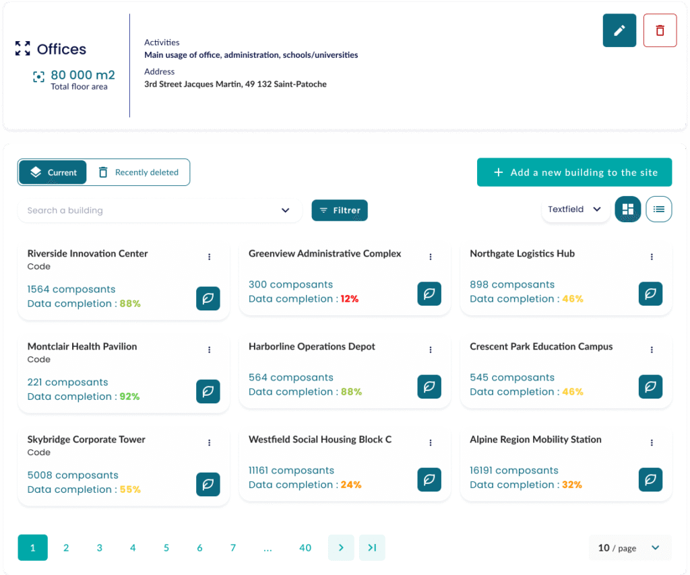Switch to grid view layout

click(627, 209)
